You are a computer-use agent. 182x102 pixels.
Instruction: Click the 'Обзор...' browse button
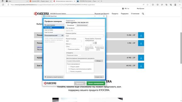(x=99, y=61)
